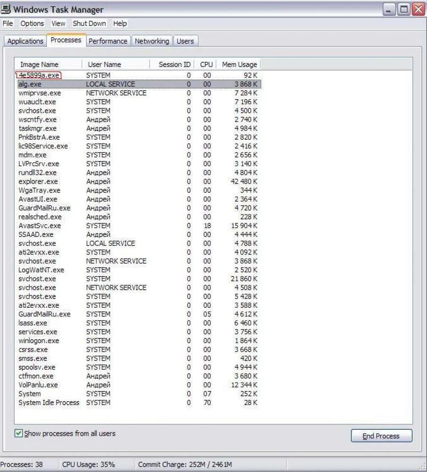Select the spoolsv.exe process
The height and width of the screenshot is (472, 427).
[138, 367]
